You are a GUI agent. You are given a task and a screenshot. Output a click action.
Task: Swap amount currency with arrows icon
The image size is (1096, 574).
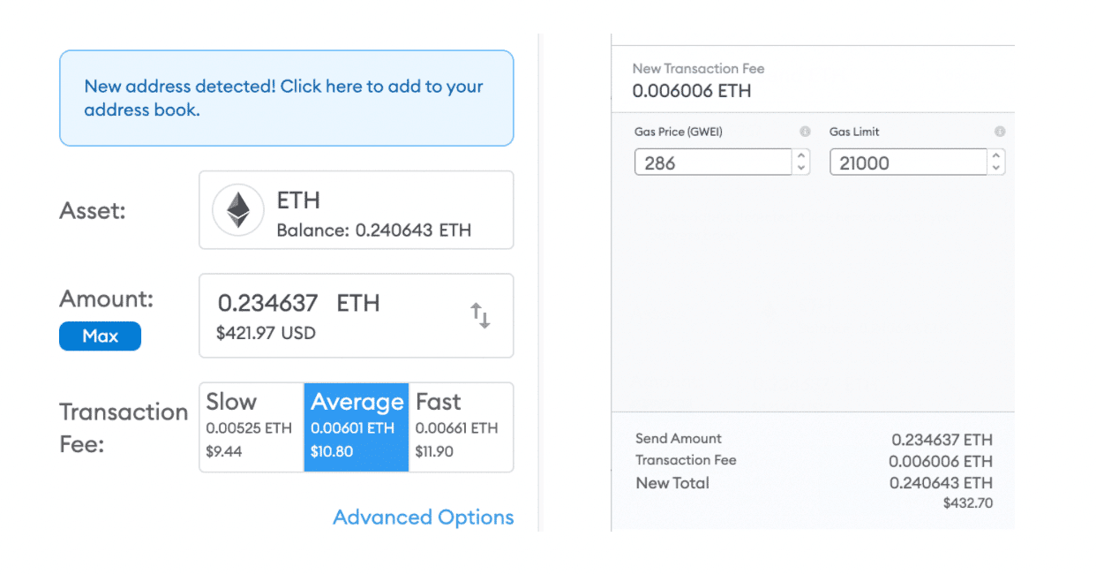click(480, 315)
